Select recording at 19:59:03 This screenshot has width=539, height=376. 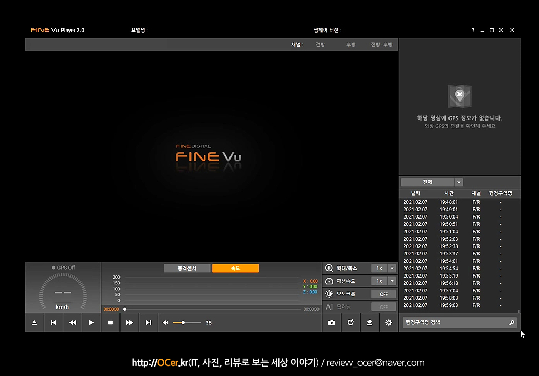tap(459, 305)
